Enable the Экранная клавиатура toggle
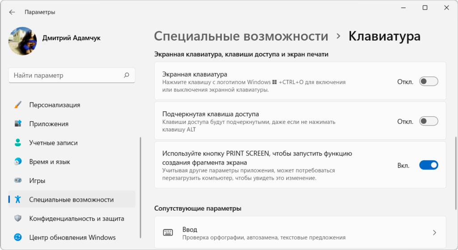This screenshot has width=458, height=250. point(428,81)
